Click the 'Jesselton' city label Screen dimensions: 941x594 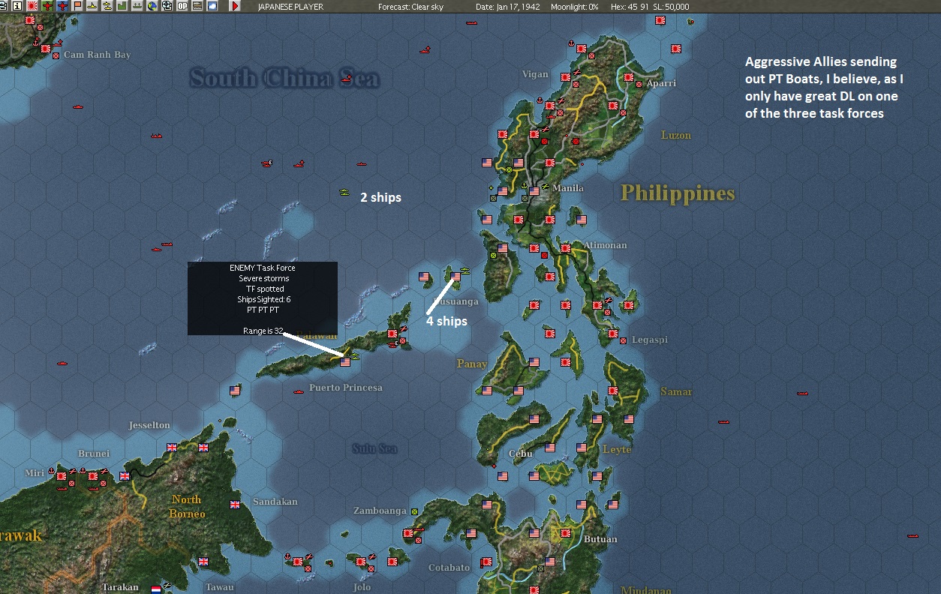point(149,425)
